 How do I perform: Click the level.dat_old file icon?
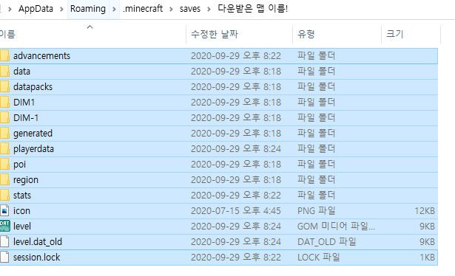point(4,242)
